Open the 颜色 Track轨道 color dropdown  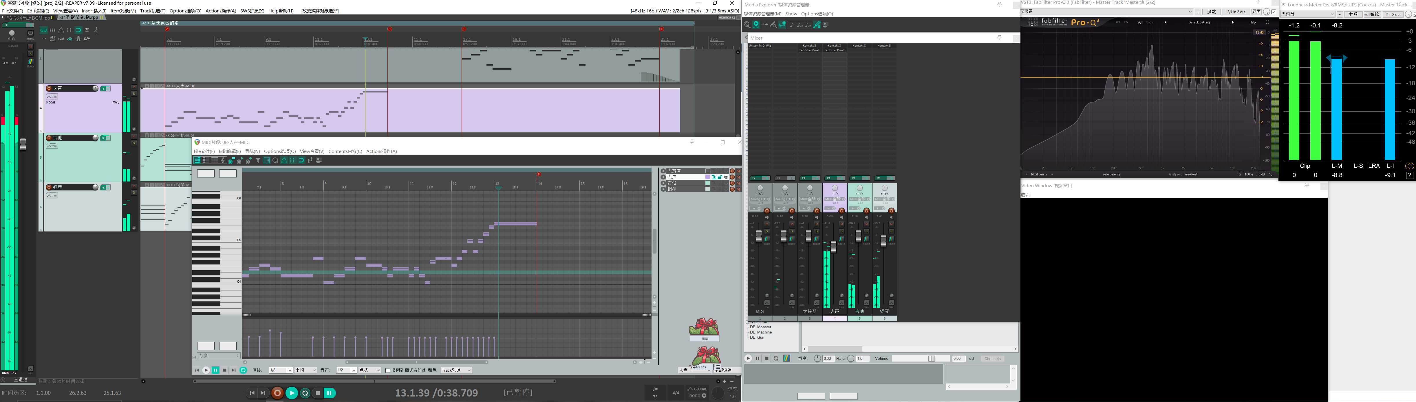[456, 370]
